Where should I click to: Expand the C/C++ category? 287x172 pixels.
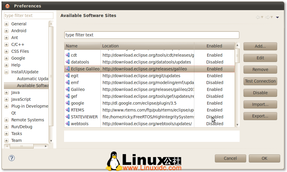click(x=6, y=44)
